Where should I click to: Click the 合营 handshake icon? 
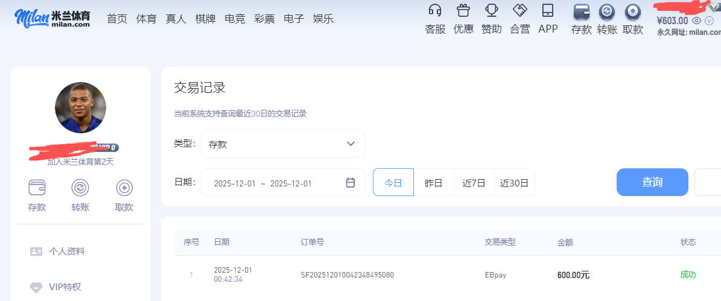click(x=520, y=11)
